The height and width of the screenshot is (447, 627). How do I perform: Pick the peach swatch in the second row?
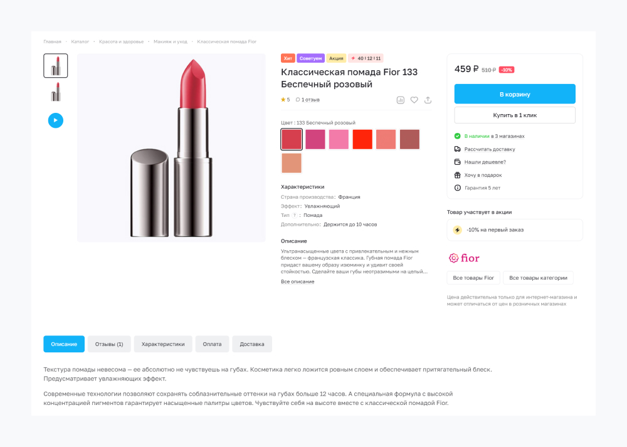[292, 163]
